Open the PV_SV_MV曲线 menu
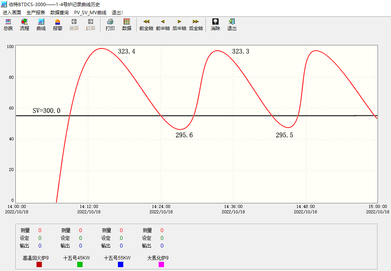 tap(90, 13)
